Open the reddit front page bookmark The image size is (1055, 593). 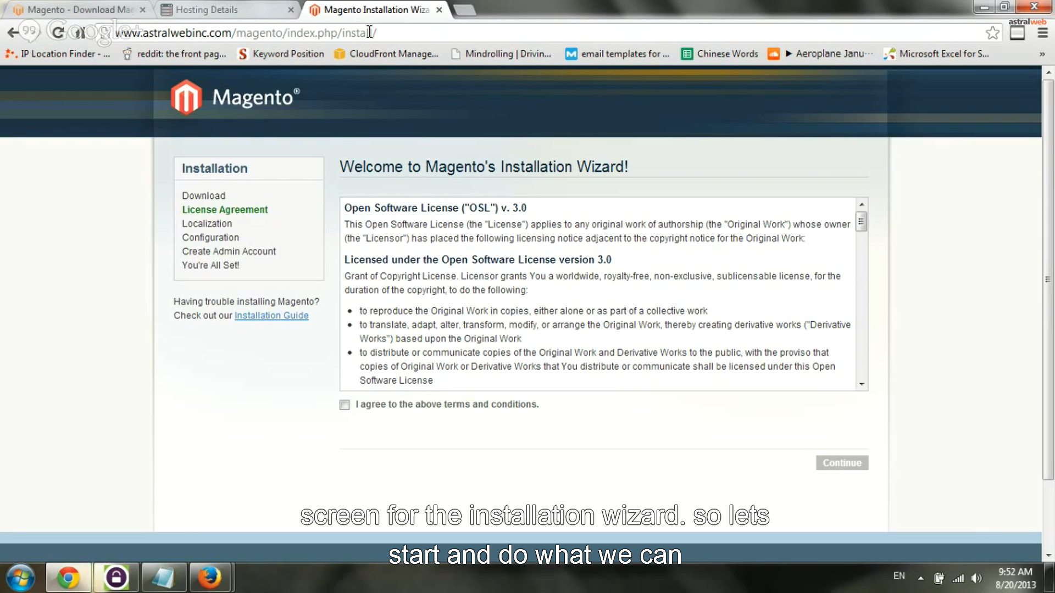click(174, 54)
